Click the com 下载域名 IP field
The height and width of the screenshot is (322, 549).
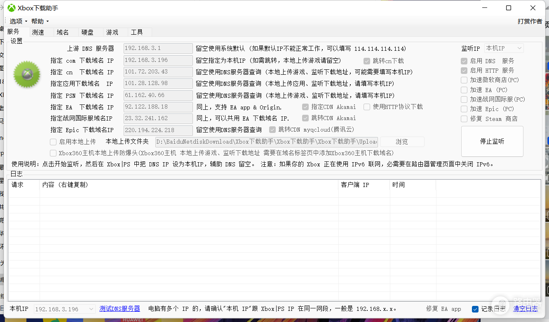pyautogui.click(x=158, y=60)
